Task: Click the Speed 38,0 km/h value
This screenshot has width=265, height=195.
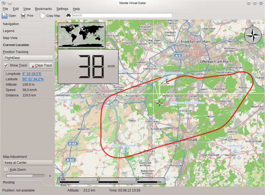Action: [x=29, y=90]
